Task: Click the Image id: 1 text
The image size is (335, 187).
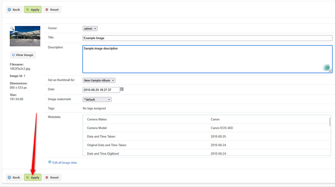Action: [17, 76]
